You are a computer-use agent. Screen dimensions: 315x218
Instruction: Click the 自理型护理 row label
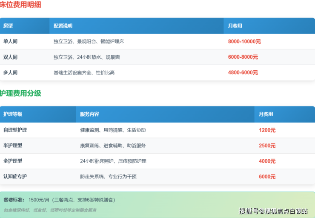15,130
